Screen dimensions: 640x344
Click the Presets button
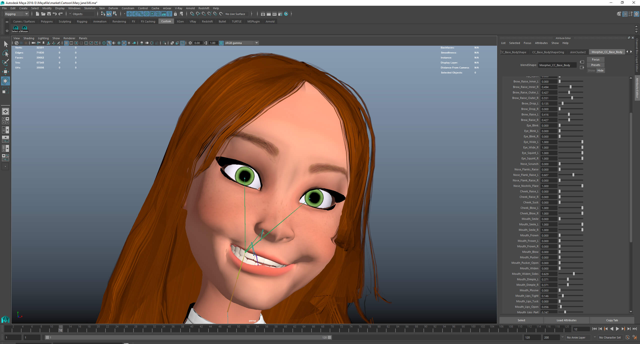[595, 65]
